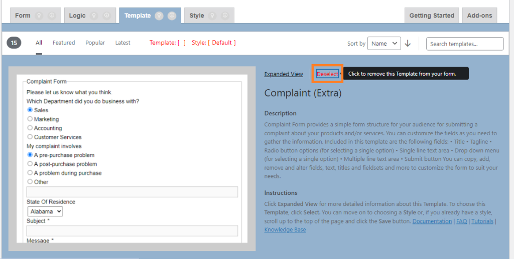
Task: Select 'A post-purchase problem' radio option
Action: [30, 164]
